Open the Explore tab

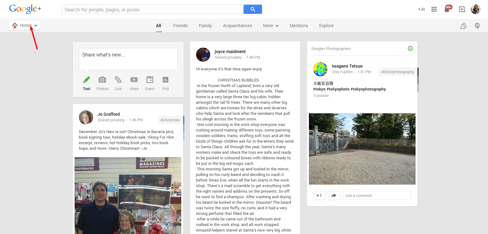[326, 26]
